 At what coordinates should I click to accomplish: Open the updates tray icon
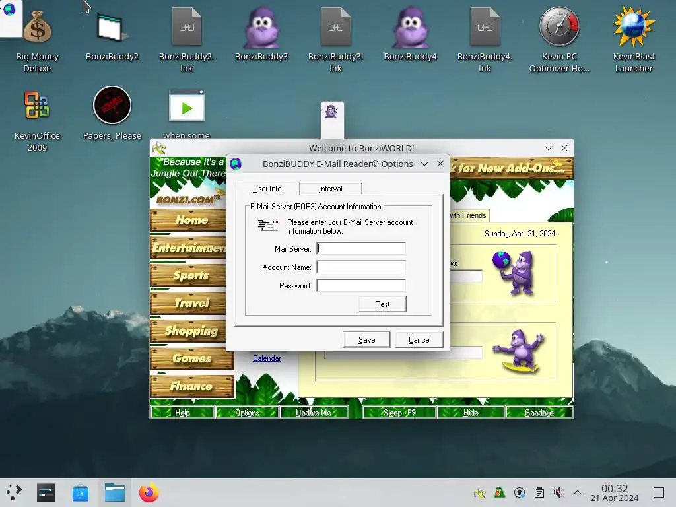click(x=520, y=492)
